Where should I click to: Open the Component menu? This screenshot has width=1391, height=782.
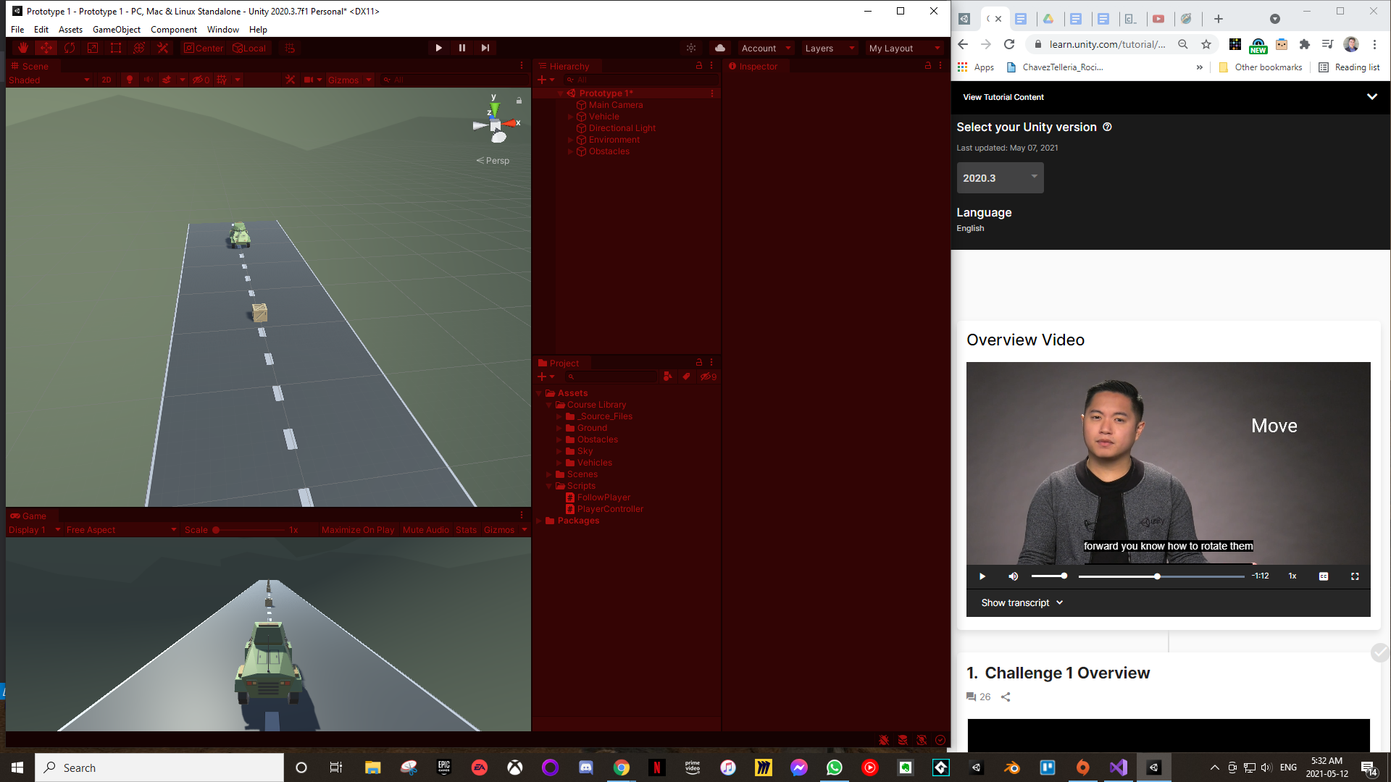pyautogui.click(x=173, y=30)
